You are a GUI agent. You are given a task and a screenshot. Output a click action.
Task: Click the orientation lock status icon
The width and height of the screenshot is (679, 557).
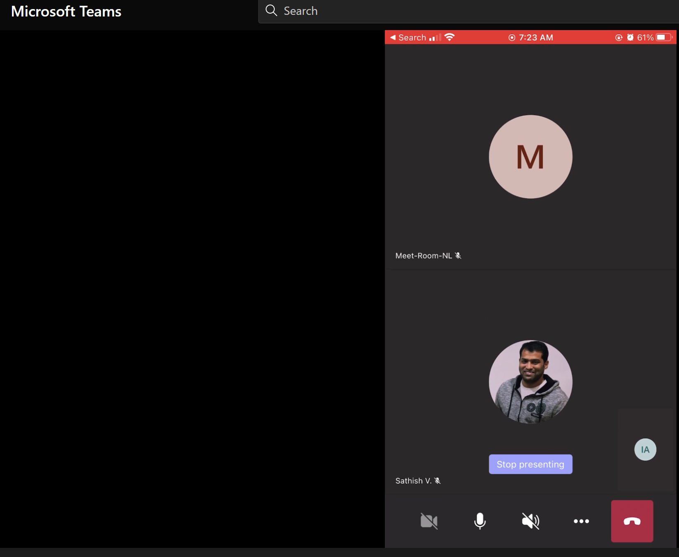(619, 38)
